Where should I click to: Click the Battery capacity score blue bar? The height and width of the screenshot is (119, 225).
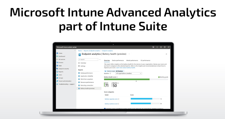coord(141,99)
